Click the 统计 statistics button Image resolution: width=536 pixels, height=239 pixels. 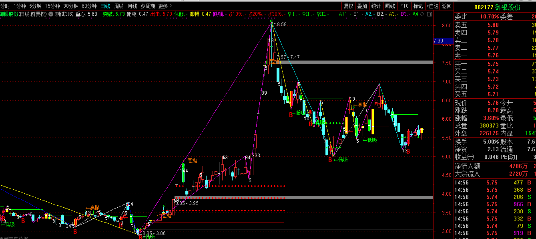tap(376, 6)
